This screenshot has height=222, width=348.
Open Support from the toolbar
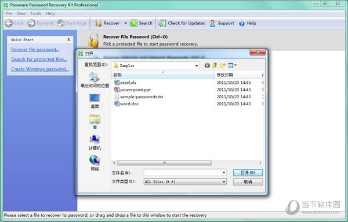pos(222,23)
